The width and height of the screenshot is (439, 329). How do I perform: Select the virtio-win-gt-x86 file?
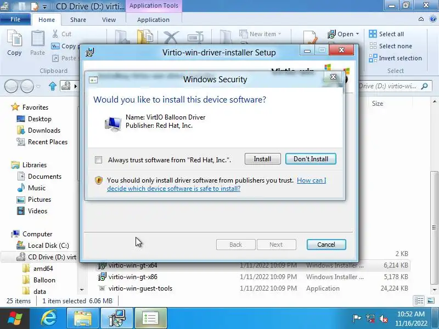pyautogui.click(x=253, y=277)
